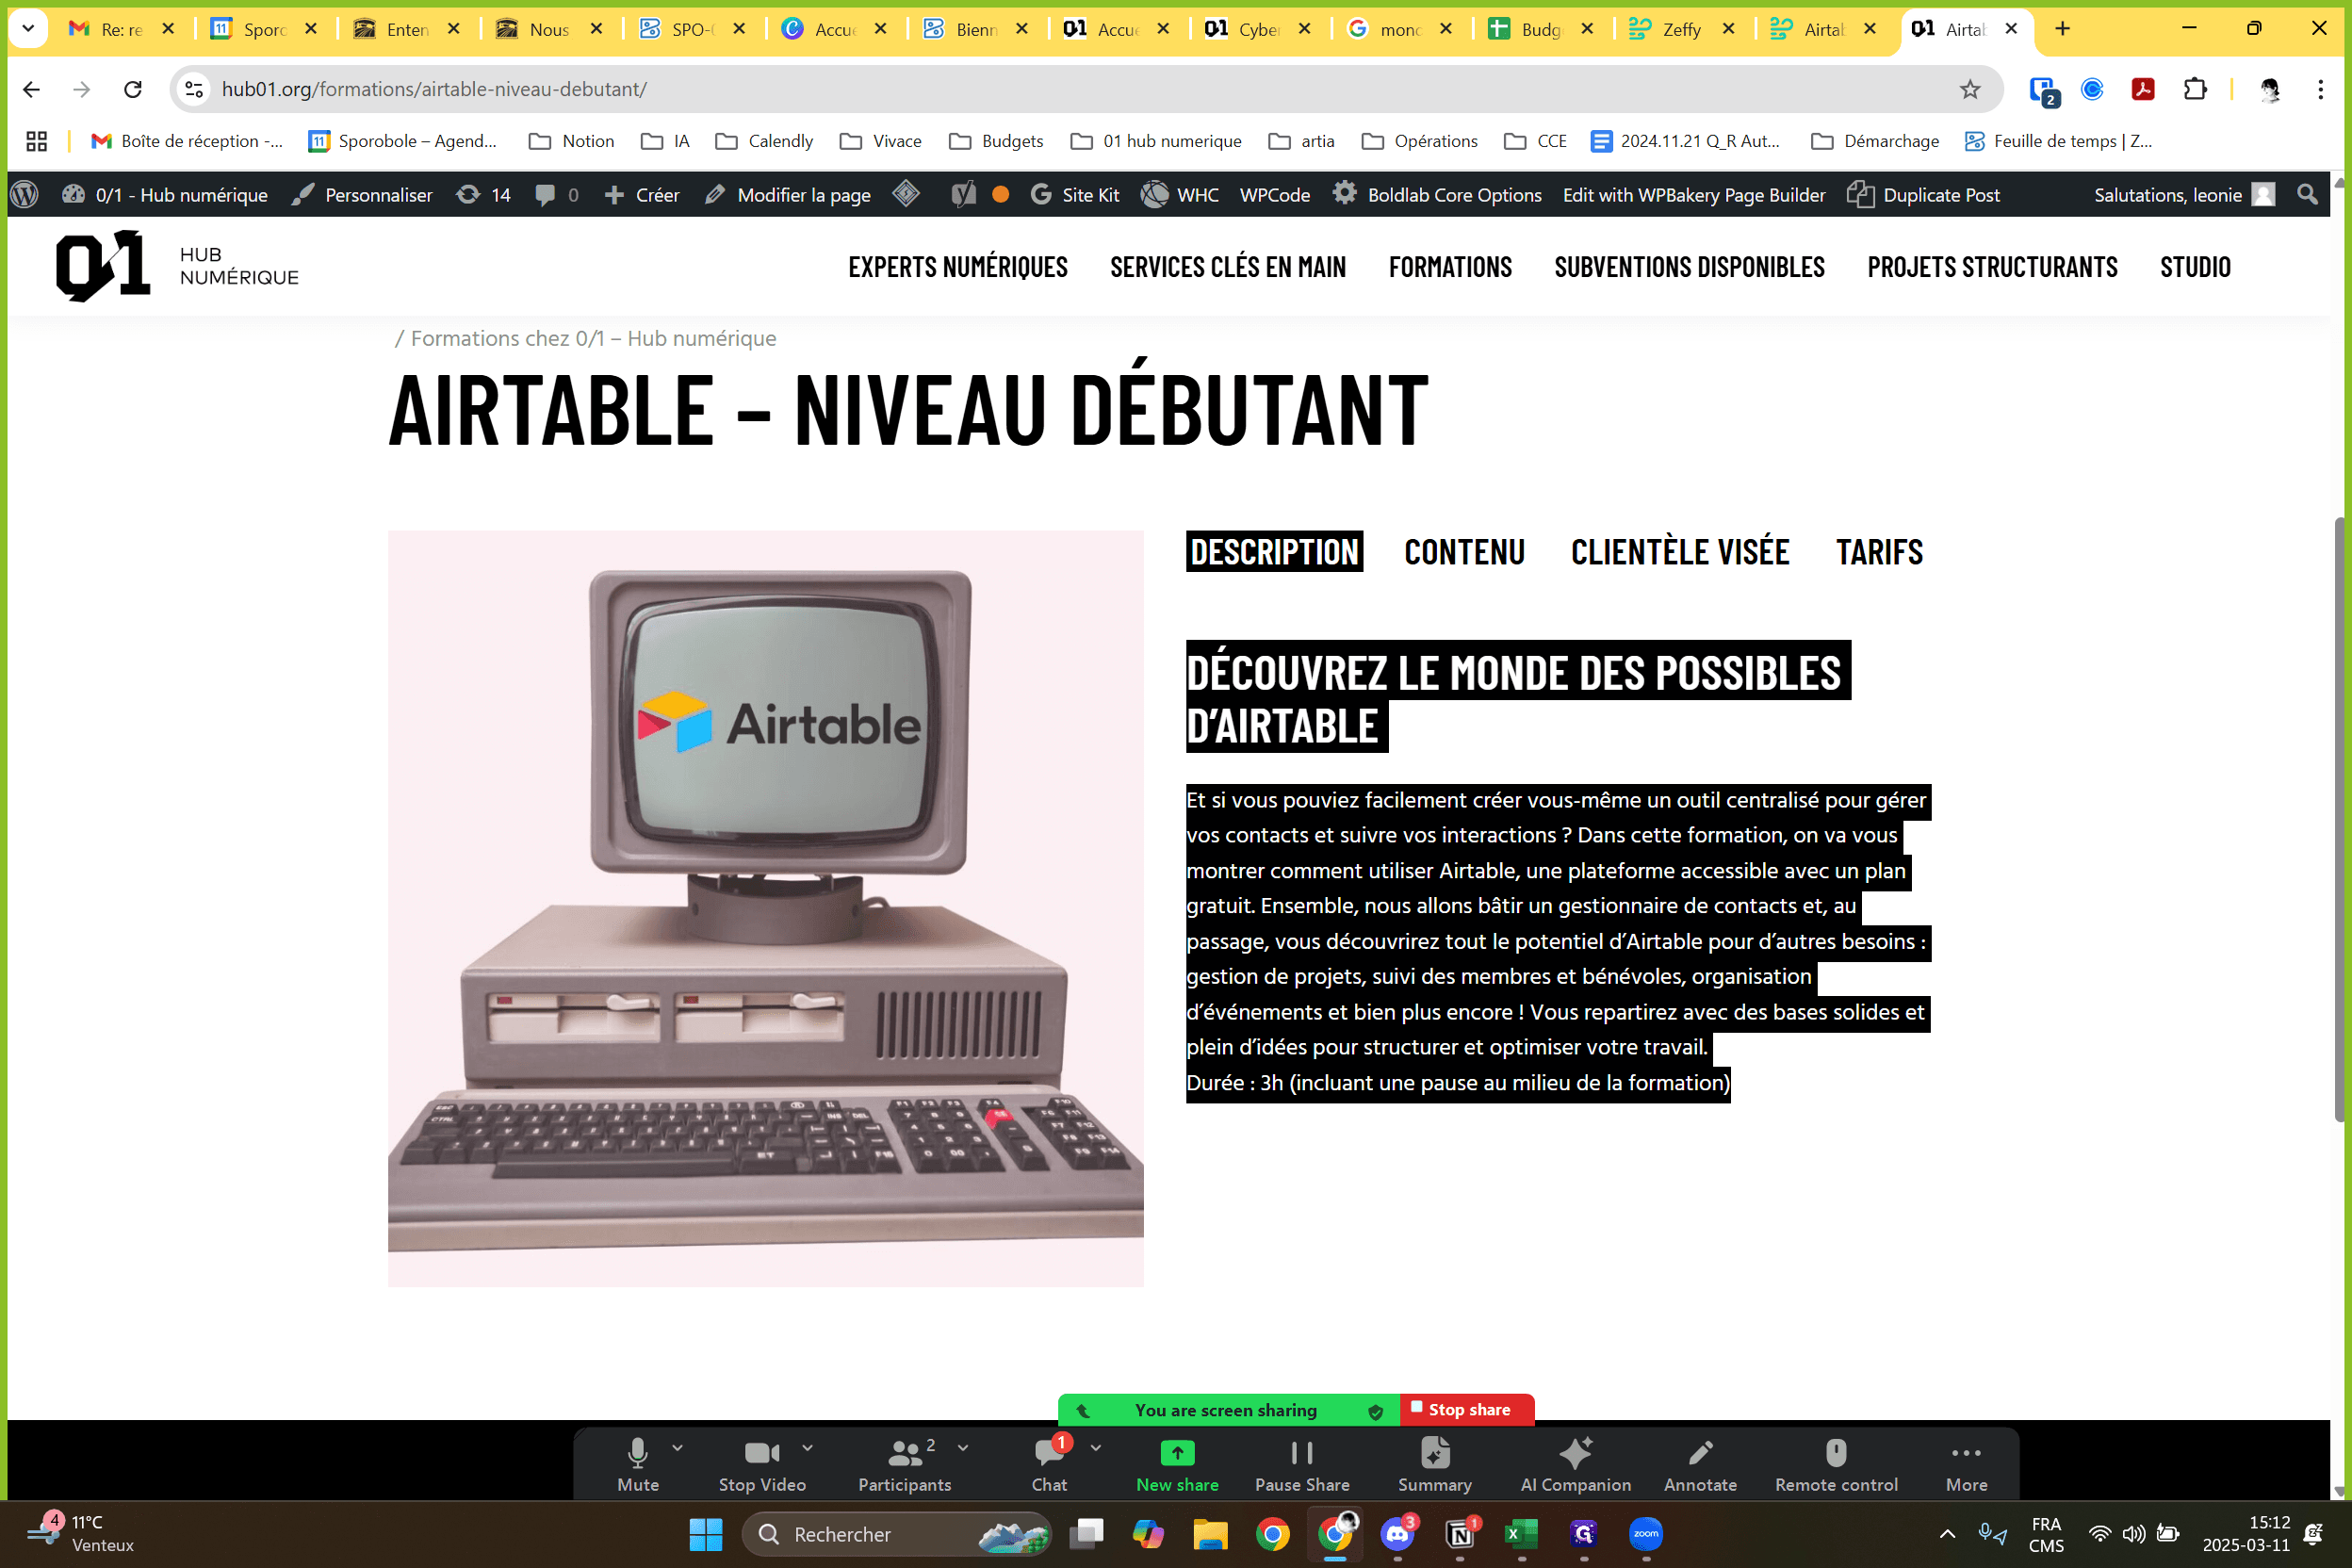Viewport: 2352px width, 1568px height.
Task: Open the Chrome three-dot menu
Action: tap(2320, 89)
